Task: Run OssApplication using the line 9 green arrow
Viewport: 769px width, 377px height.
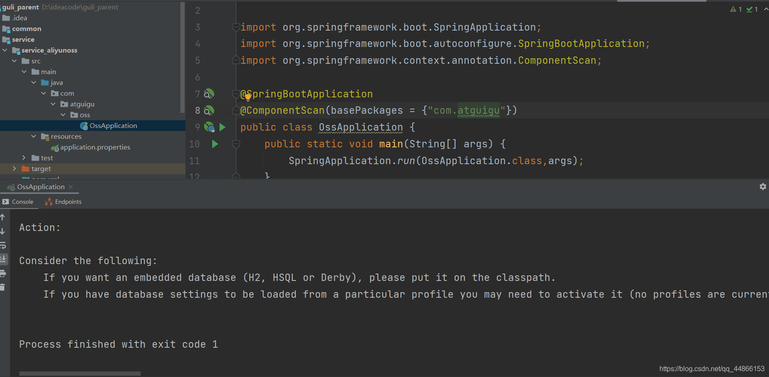Action: click(223, 127)
